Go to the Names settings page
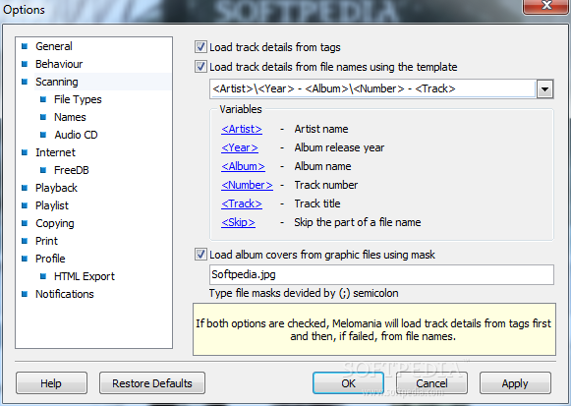Screen dimensions: 571x406 pos(70,117)
